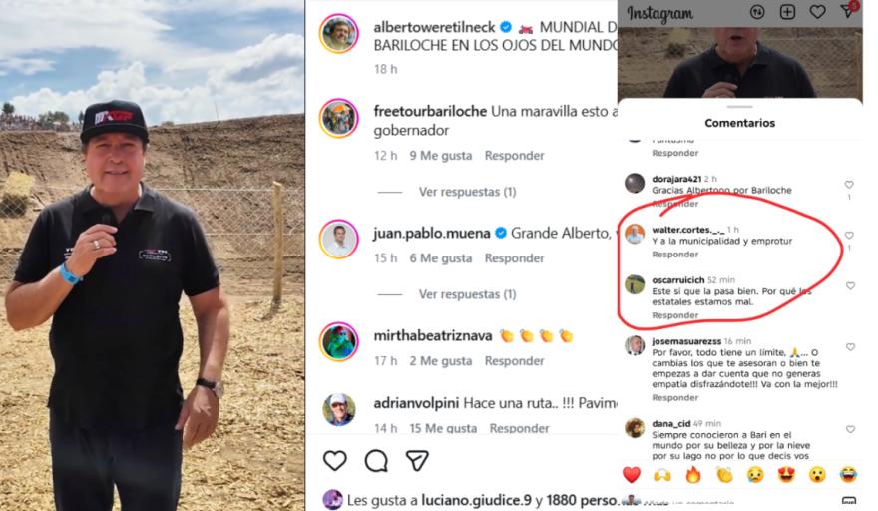The width and height of the screenshot is (878, 511).
Task: Open adrianvolpini's profile picture
Action: (339, 409)
